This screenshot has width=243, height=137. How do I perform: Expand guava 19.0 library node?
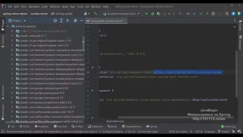point(12,93)
